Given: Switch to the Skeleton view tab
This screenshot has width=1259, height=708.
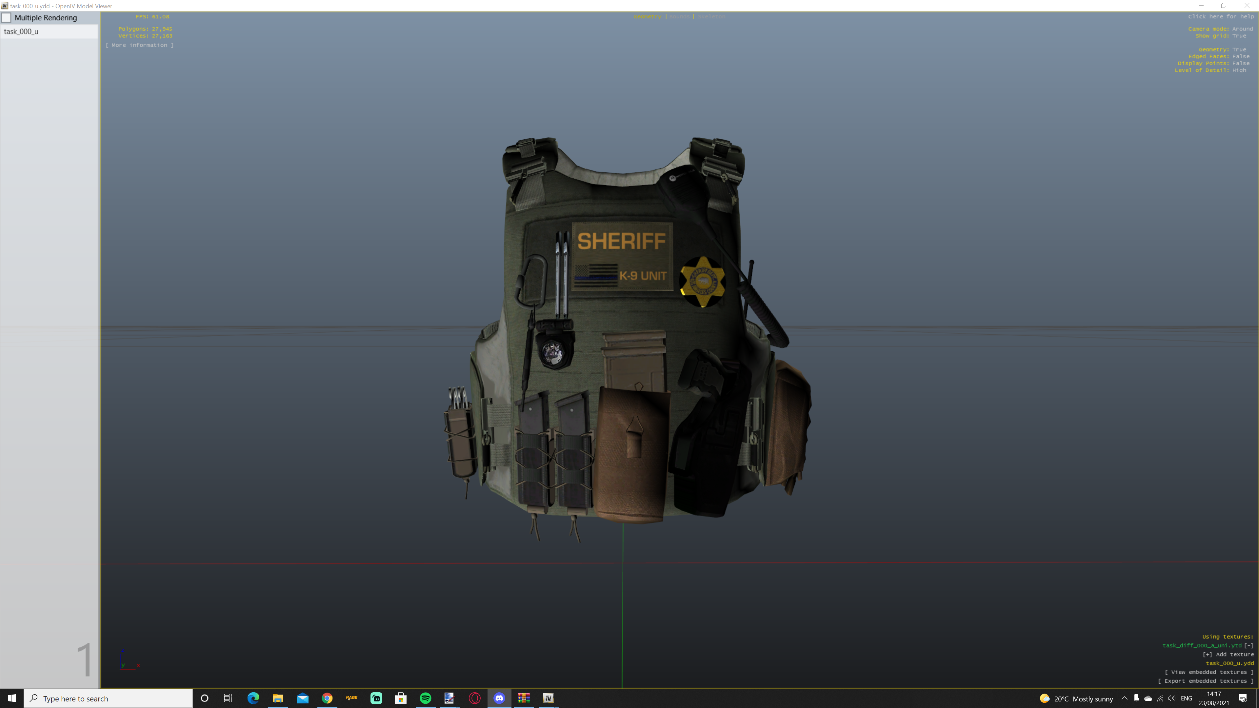Looking at the screenshot, I should tap(711, 17).
